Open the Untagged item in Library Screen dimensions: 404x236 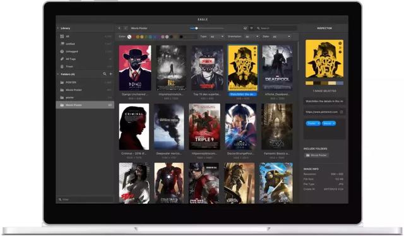[x=85, y=51]
